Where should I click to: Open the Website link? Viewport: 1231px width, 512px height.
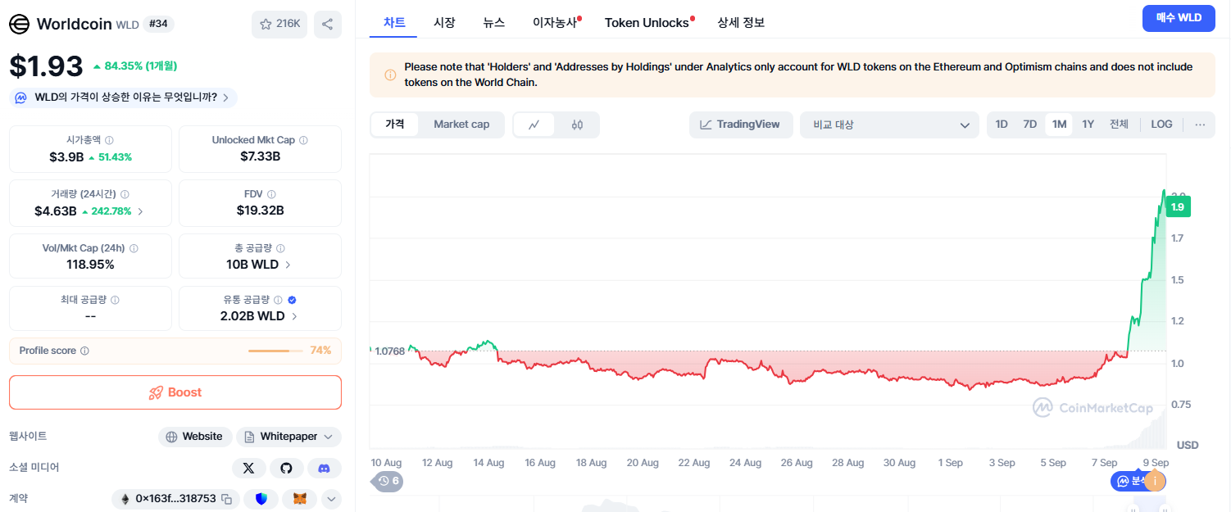(x=195, y=436)
